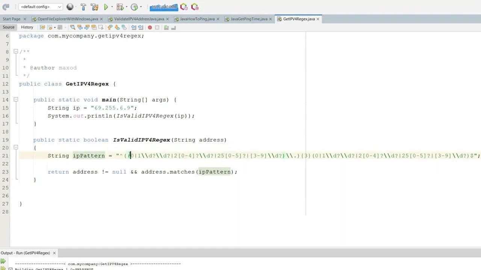Run the project with the green arrow
The height and width of the screenshot is (270, 481).
pyautogui.click(x=106, y=7)
